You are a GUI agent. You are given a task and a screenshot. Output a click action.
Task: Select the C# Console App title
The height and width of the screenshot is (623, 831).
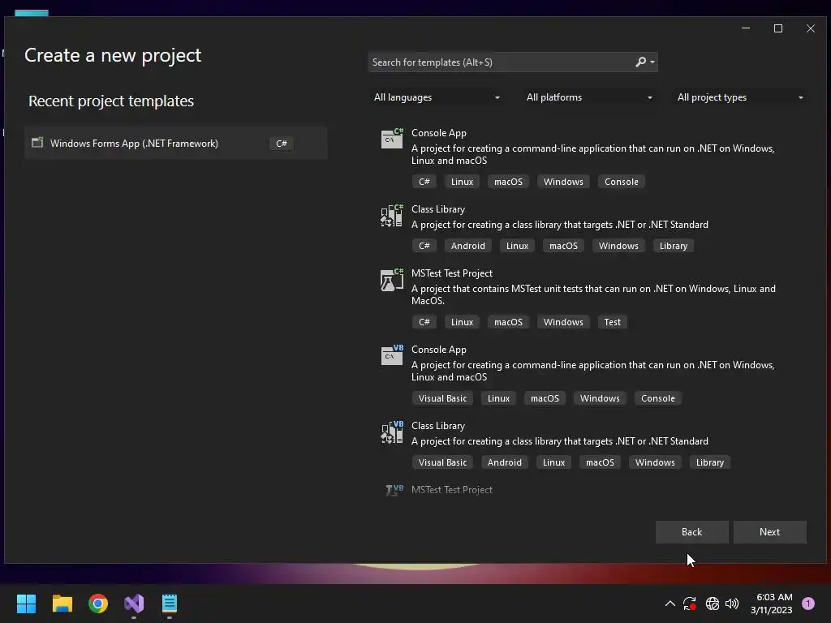point(439,133)
